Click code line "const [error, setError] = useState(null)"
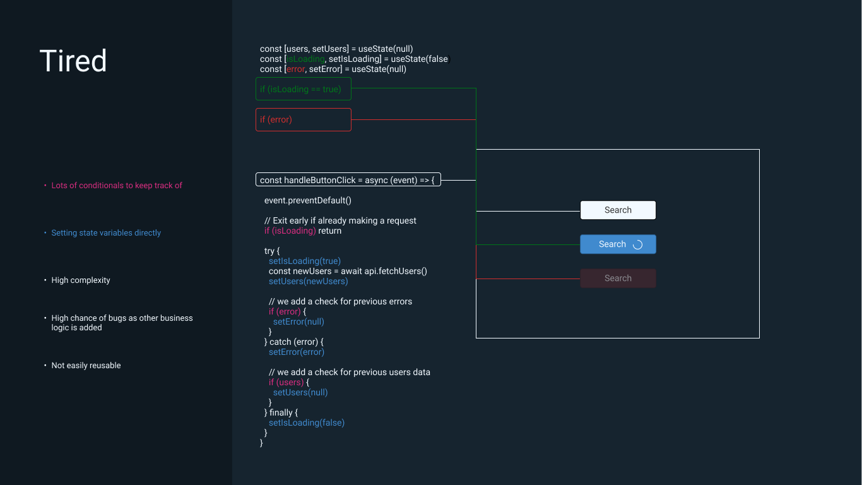Viewport: 862px width, 485px height. click(x=333, y=69)
